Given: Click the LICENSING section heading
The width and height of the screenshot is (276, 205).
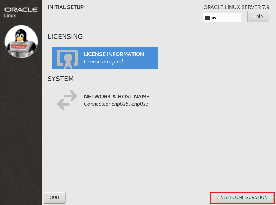Looking at the screenshot, I should click(x=65, y=36).
